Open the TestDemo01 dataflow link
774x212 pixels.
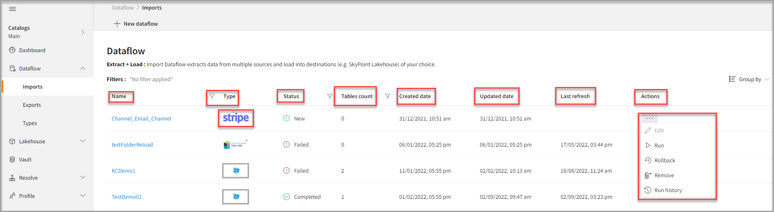(x=127, y=197)
